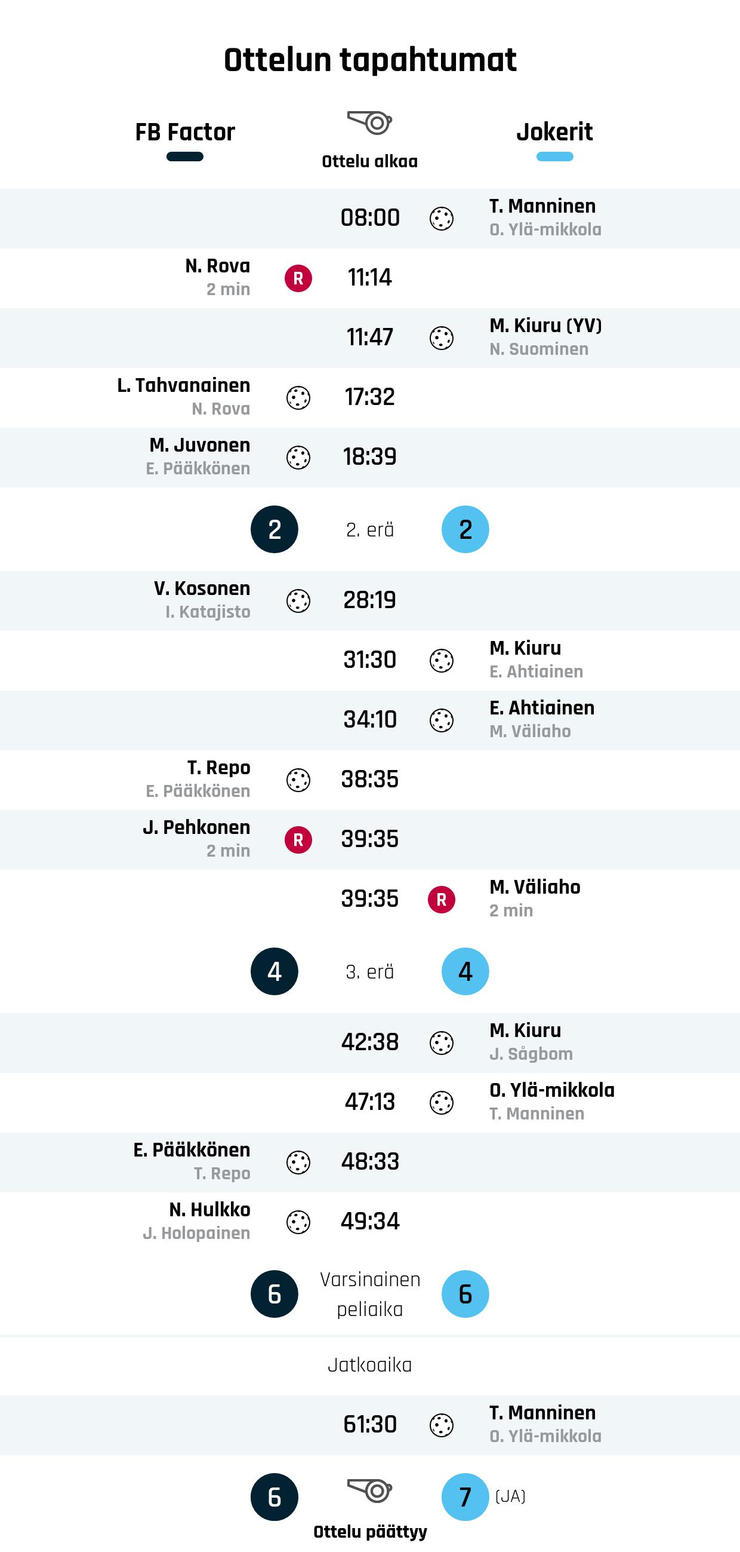Click the goal ball icon at 08:00
This screenshot has height=1552, width=740.
pos(442,219)
